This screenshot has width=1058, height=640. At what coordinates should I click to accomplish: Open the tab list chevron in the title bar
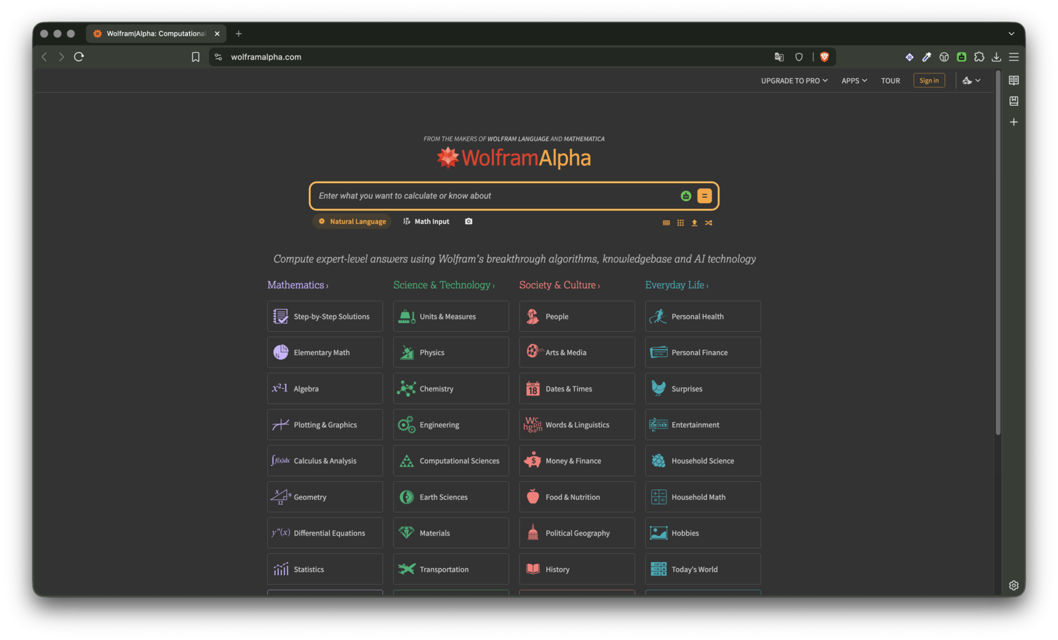[1011, 34]
